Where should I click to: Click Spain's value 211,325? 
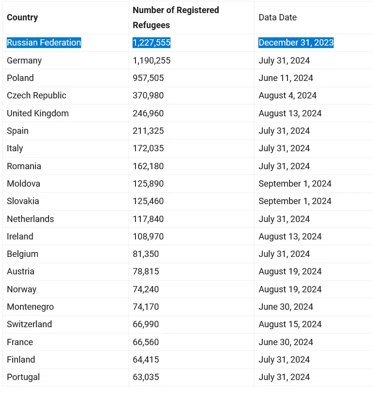pos(148,131)
